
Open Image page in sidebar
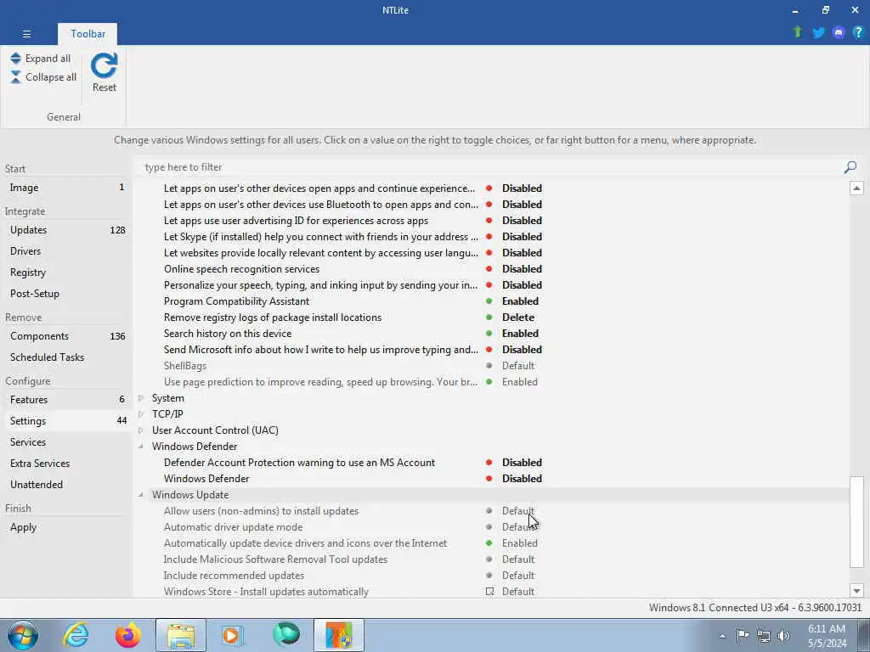[x=65, y=188]
